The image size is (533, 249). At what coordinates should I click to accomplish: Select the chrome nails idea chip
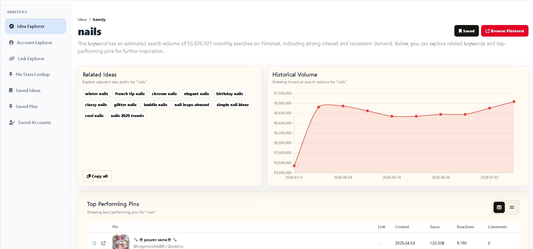[164, 94]
